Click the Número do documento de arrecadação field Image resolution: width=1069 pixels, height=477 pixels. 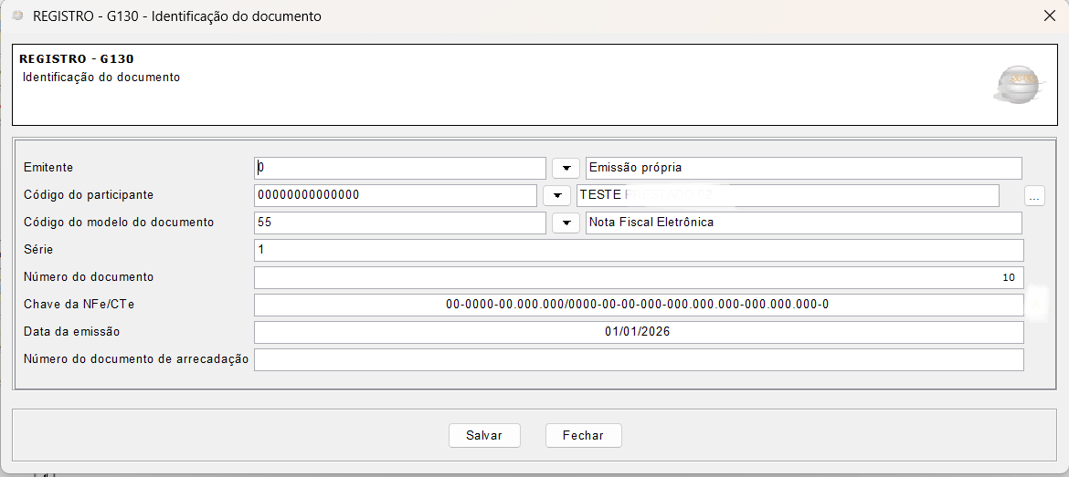[639, 360]
